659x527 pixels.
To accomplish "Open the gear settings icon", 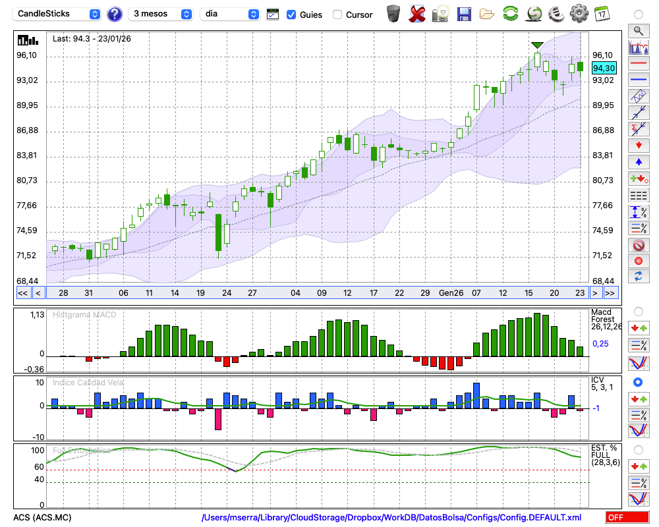I will pyautogui.click(x=579, y=13).
